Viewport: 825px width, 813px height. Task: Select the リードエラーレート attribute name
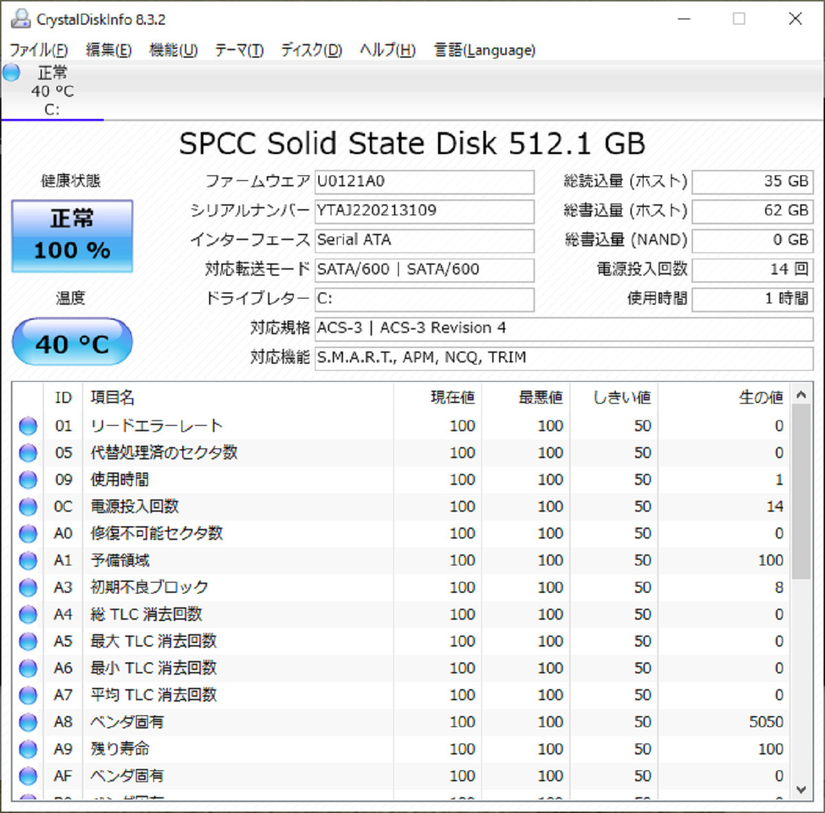click(157, 426)
